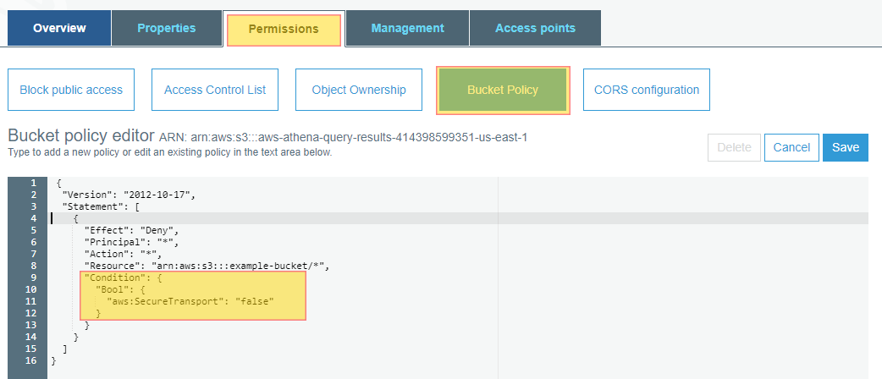Open the Overview tab
Image resolution: width=882 pixels, height=379 pixels.
point(59,28)
